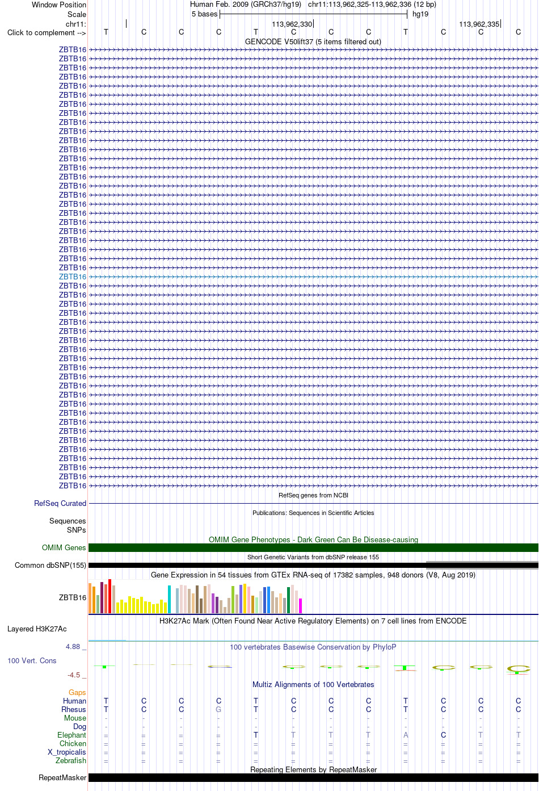The image size is (539, 791).
Task: Open the RefSeq Curated track label
Action: [x=60, y=503]
